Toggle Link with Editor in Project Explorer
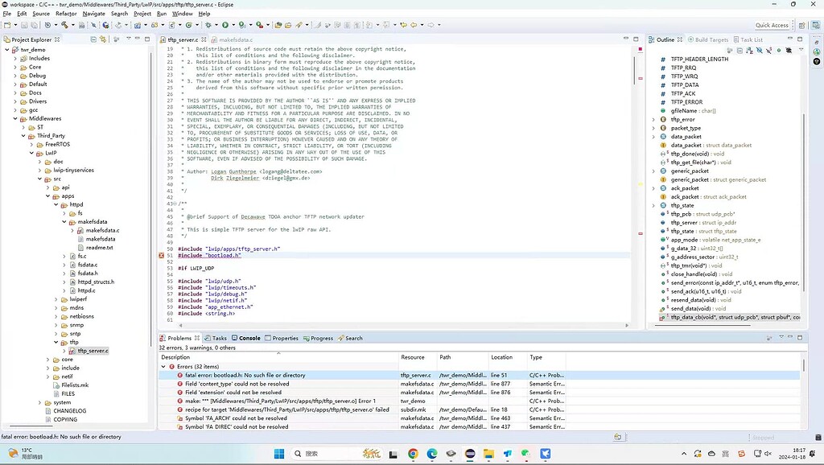The image size is (824, 465). 103,39
